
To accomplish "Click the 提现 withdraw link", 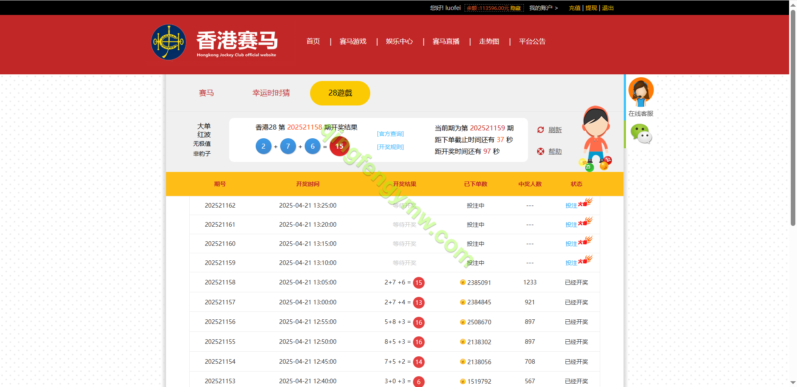I will tap(591, 8).
